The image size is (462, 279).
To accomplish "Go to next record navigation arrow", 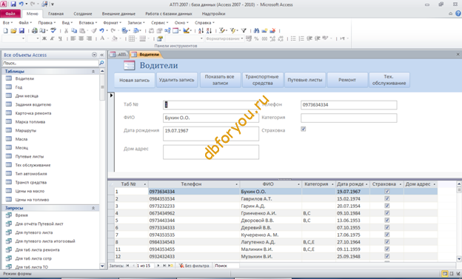I will tap(158, 266).
